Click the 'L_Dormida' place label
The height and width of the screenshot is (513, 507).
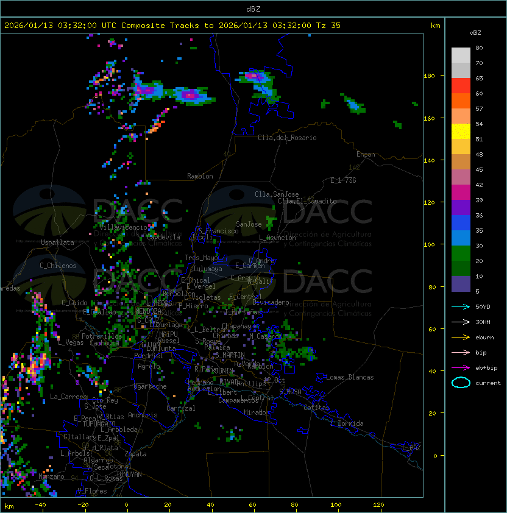click(347, 423)
